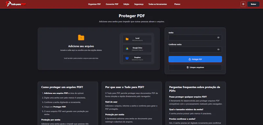The width and height of the screenshot is (263, 125).
Task: Click the trash icon on Limpar arquivos
Action: pos(187,67)
